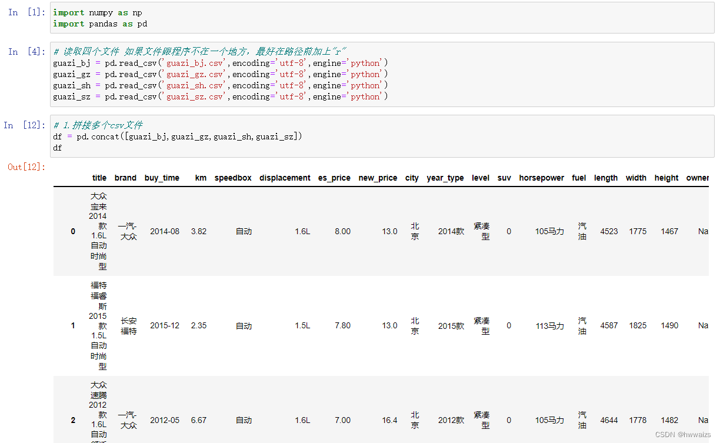Select the In [4] prompt label
This screenshot has height=443, width=720.
click(x=26, y=52)
